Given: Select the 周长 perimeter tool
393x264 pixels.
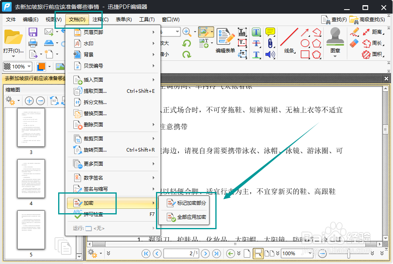Looking at the screenshot, I should coord(373,43).
